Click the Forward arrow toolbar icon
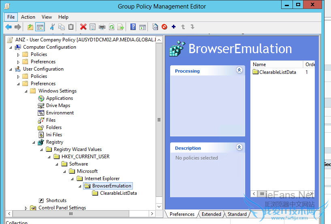The height and width of the screenshot is (224, 331). [x=18, y=27]
